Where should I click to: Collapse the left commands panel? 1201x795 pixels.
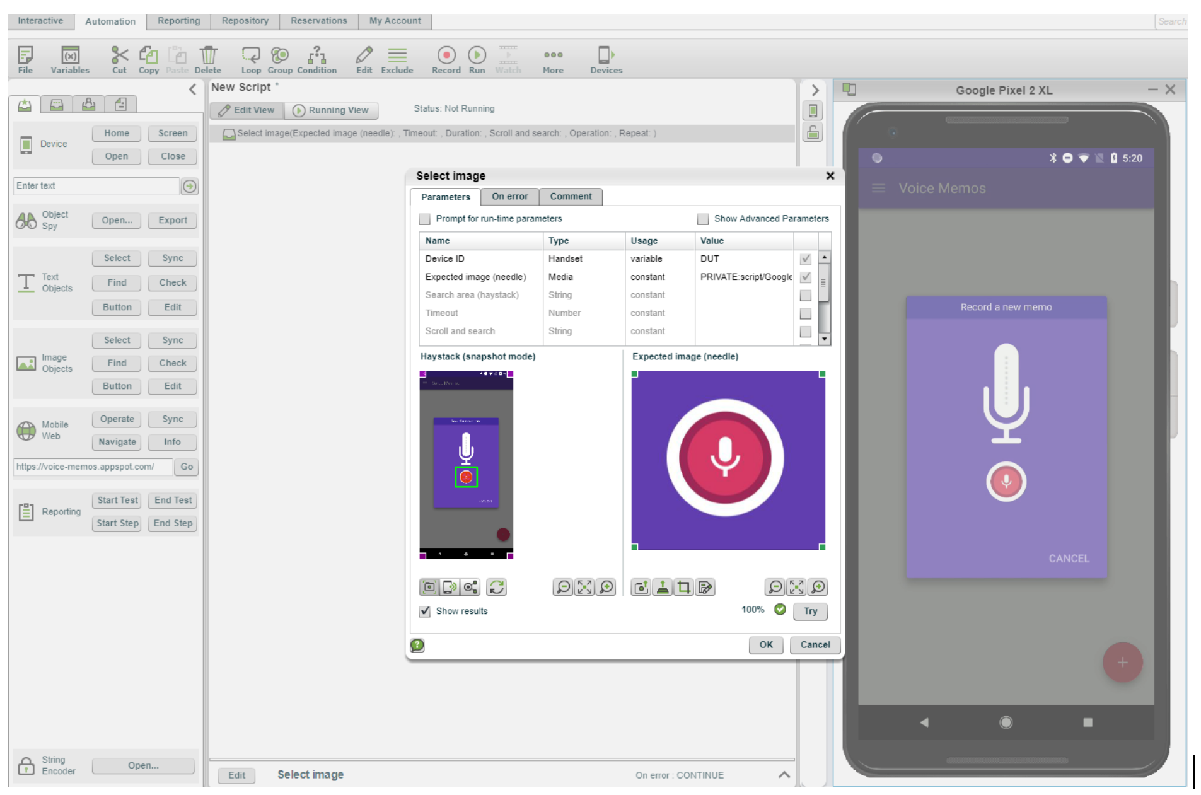click(192, 90)
